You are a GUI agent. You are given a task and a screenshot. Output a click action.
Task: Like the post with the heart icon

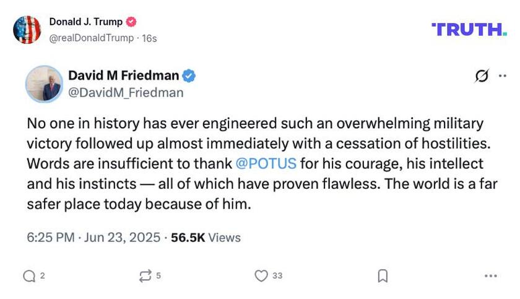(x=262, y=276)
